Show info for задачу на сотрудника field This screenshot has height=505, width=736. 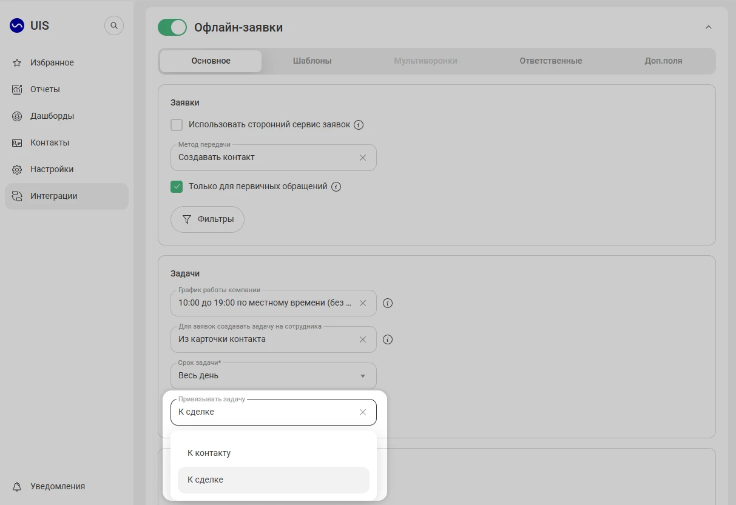(388, 339)
